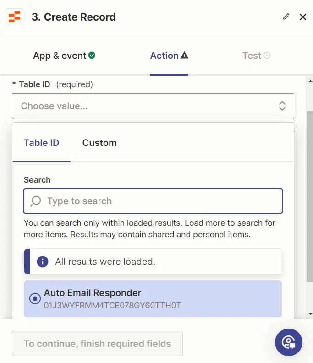This screenshot has height=363, width=313.
Task: Click the up-down chevron on Table ID field
Action: coord(282,106)
